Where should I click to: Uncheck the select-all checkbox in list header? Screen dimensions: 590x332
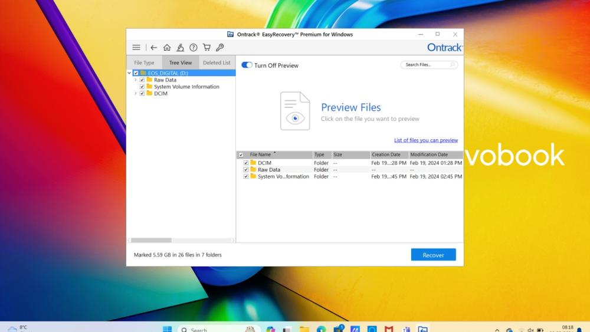point(241,155)
